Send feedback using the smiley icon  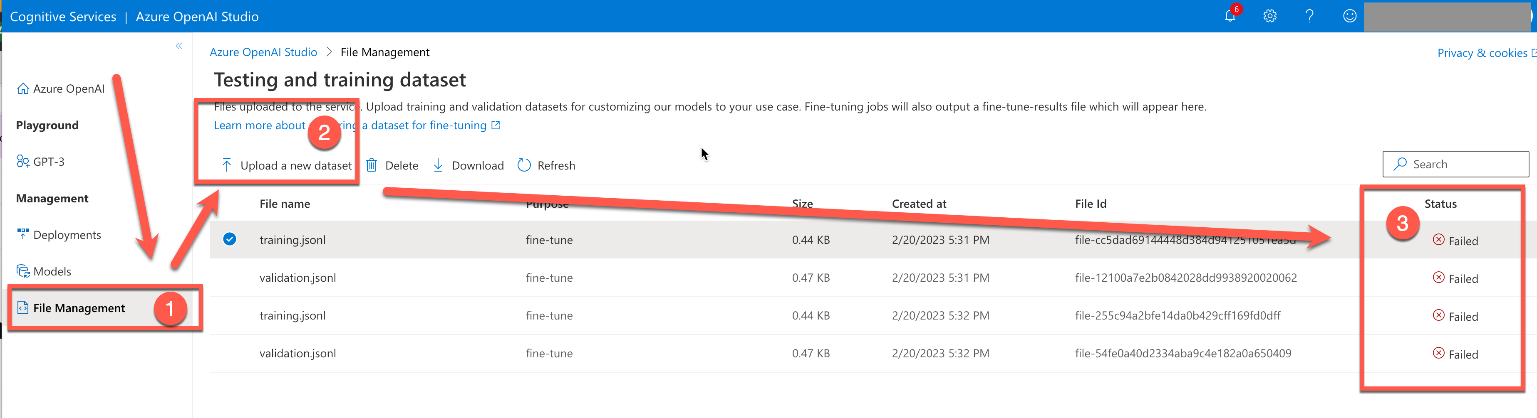[1349, 16]
